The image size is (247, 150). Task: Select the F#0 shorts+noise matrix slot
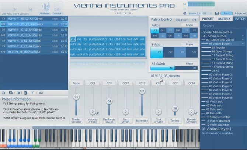click(x=34, y=52)
